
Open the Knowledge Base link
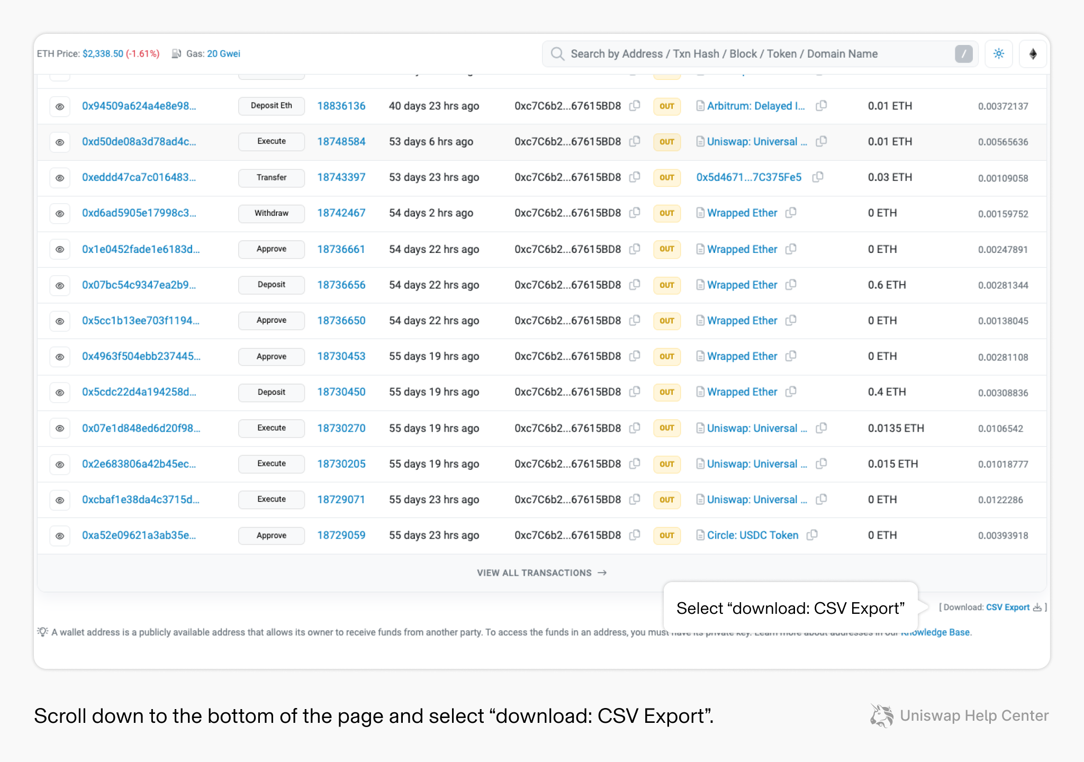click(935, 632)
